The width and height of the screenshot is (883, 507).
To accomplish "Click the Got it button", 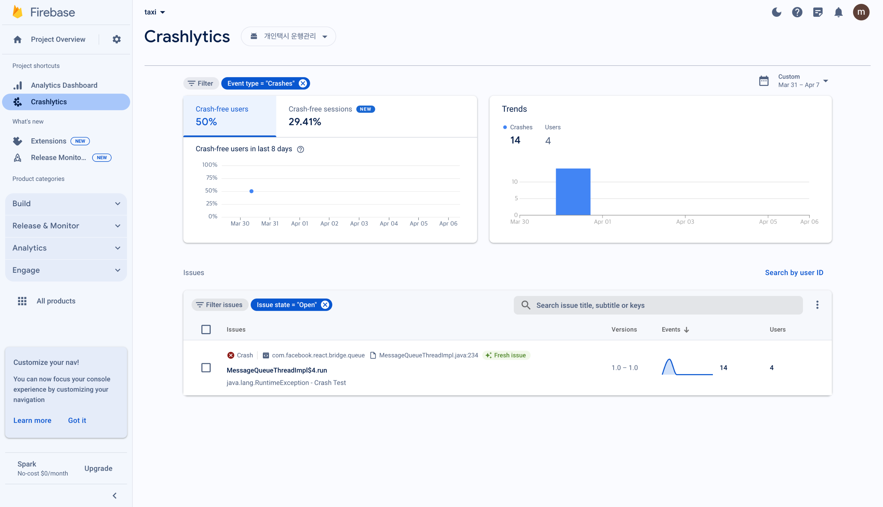I will [x=77, y=420].
